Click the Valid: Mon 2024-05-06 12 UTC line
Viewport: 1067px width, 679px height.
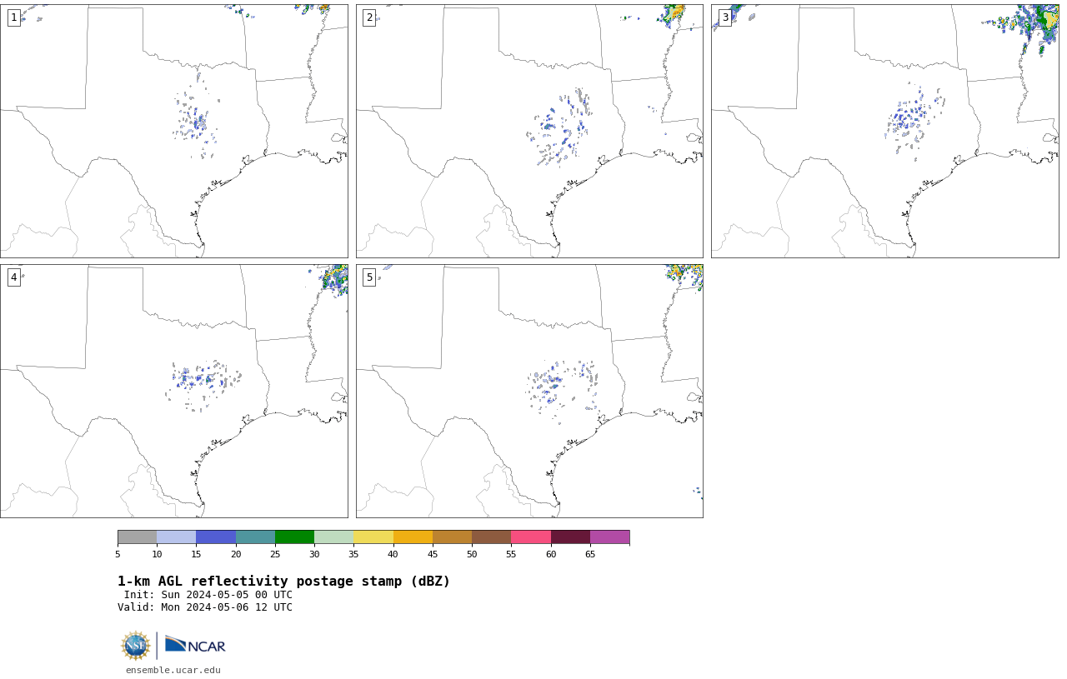point(205,607)
